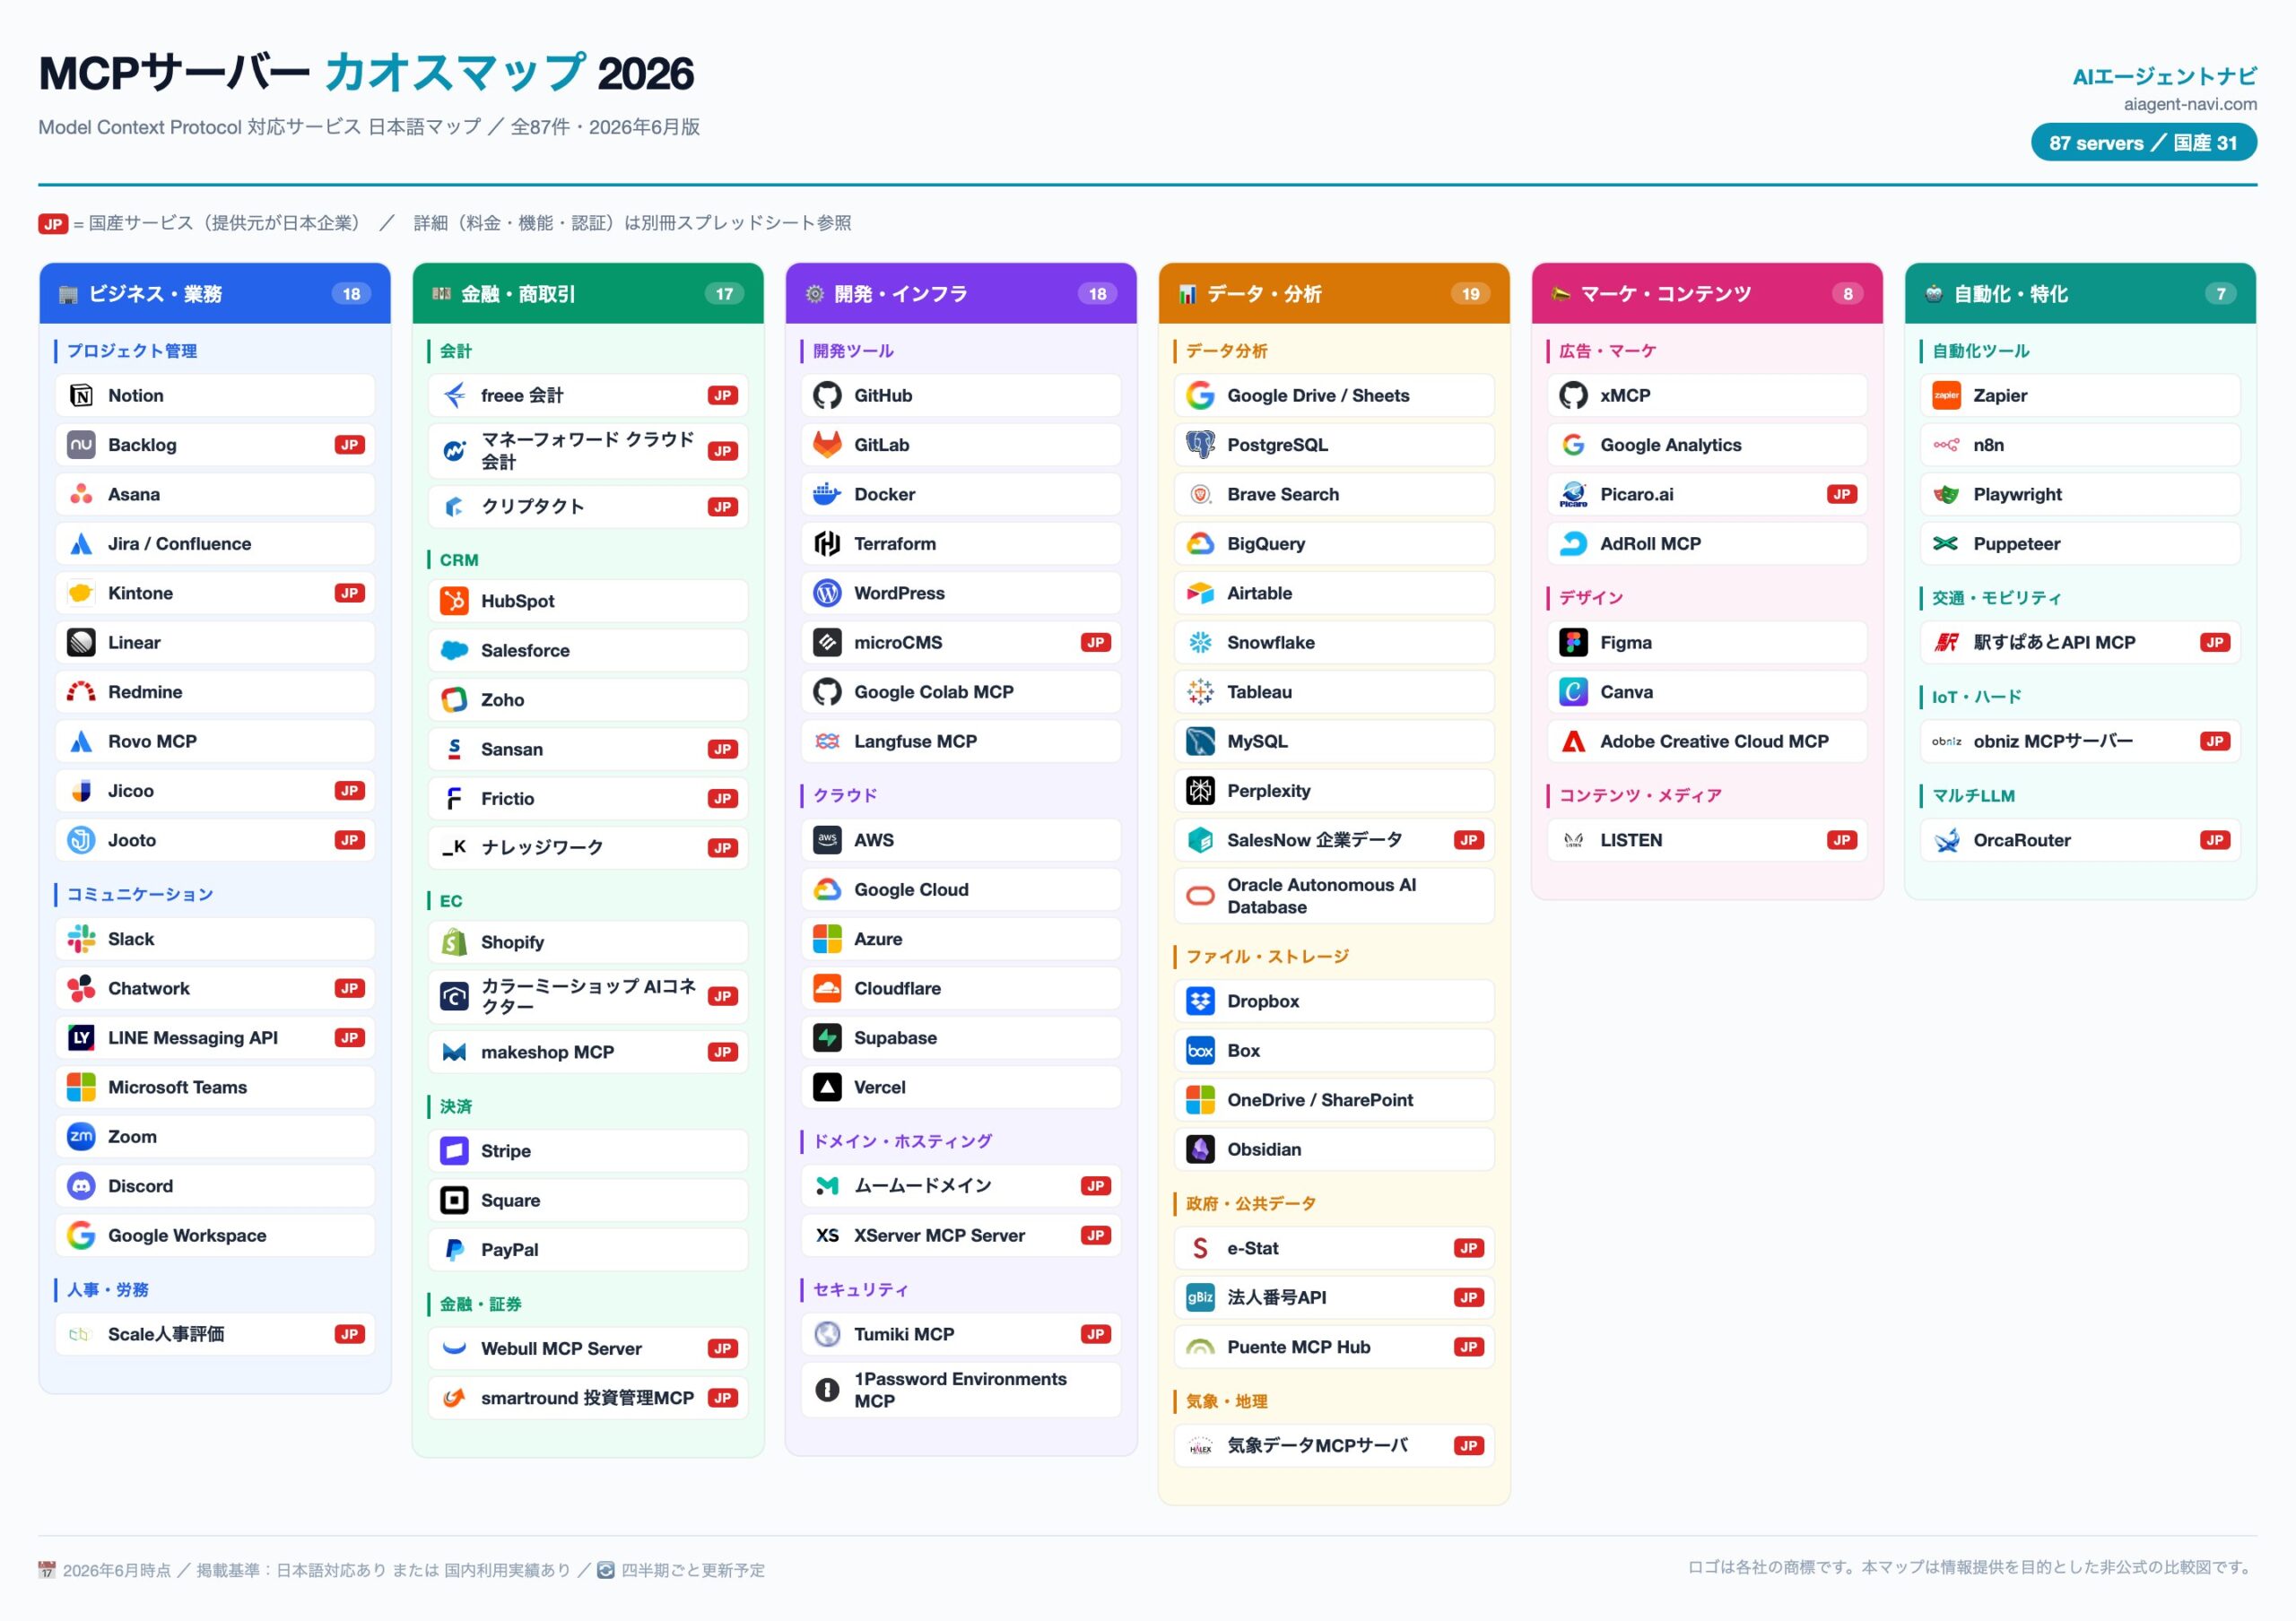Click the Figma logo icon
The image size is (2296, 1621).
point(1573,643)
